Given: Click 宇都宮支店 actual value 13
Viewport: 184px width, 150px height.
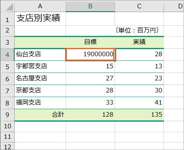Looking at the screenshot, I should tap(139, 67).
